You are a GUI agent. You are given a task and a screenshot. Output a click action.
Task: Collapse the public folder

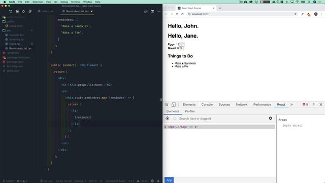(9, 21)
